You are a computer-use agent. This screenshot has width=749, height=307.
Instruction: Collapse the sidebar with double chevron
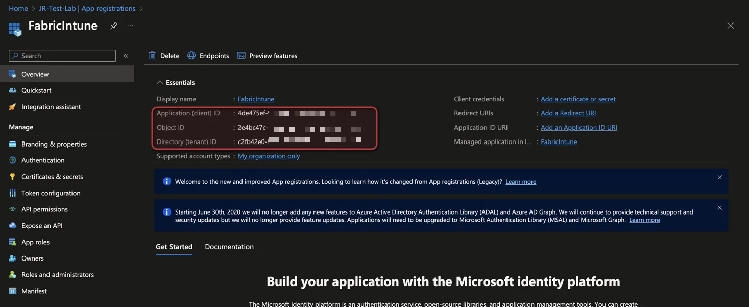click(x=126, y=56)
